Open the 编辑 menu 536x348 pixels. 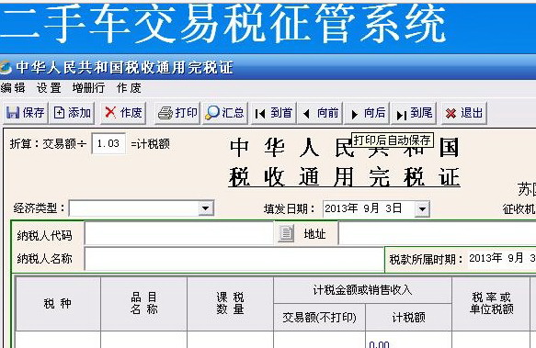pyautogui.click(x=13, y=88)
